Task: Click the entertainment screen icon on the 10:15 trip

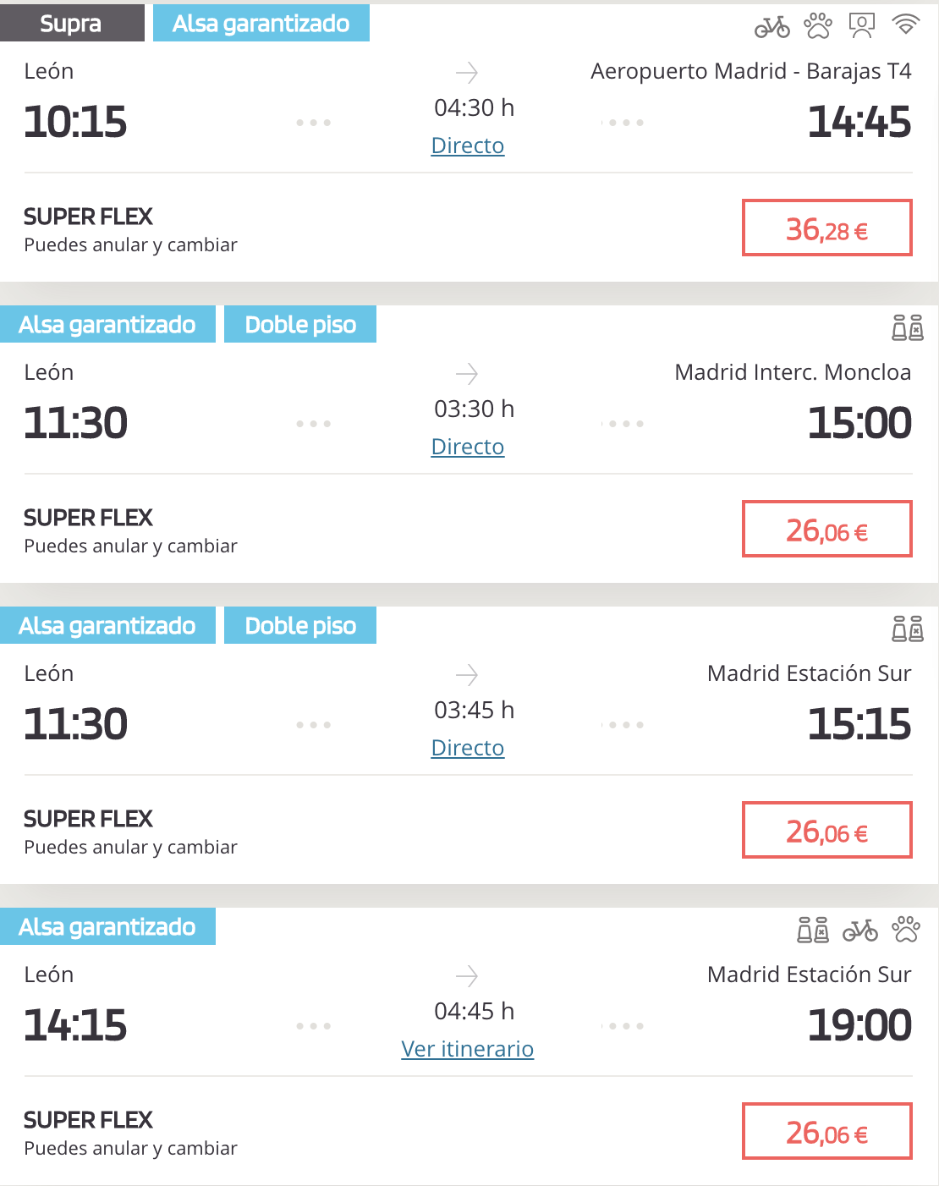Action: (861, 26)
